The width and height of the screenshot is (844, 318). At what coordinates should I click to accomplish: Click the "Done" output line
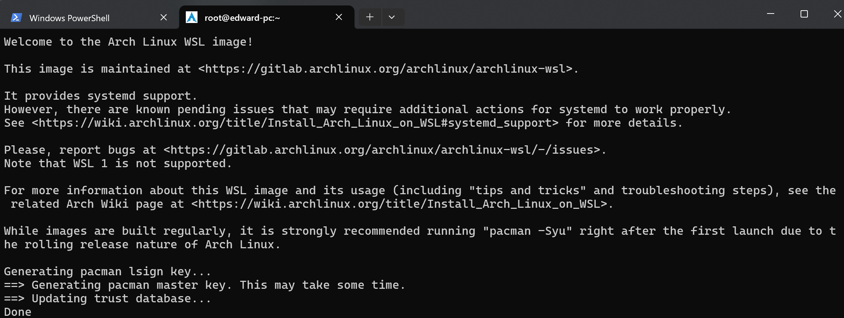[18, 312]
